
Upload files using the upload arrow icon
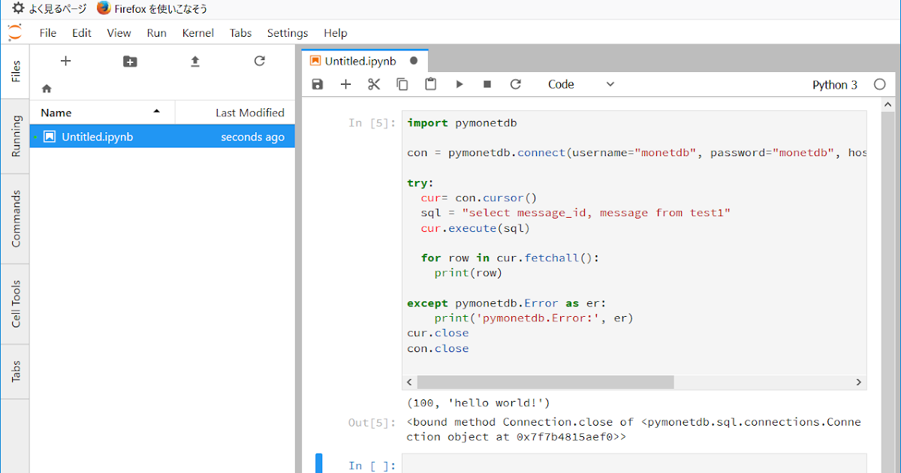pos(194,62)
